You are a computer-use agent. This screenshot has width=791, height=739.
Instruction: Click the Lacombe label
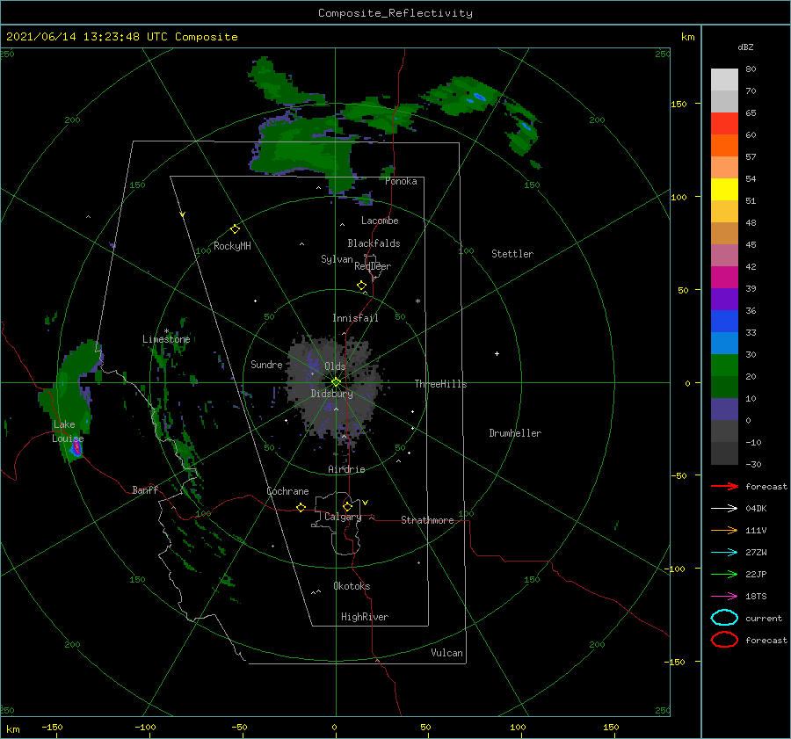pyautogui.click(x=380, y=221)
